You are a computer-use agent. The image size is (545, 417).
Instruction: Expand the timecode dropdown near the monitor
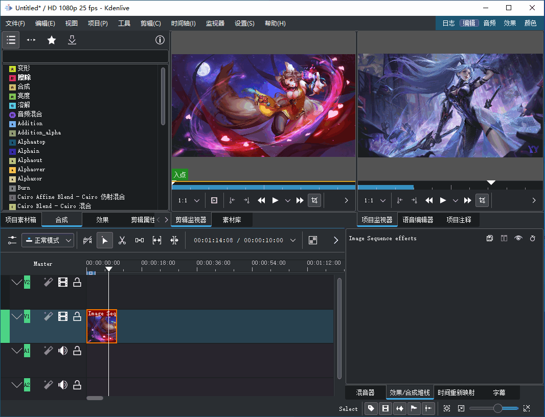tap(293, 240)
